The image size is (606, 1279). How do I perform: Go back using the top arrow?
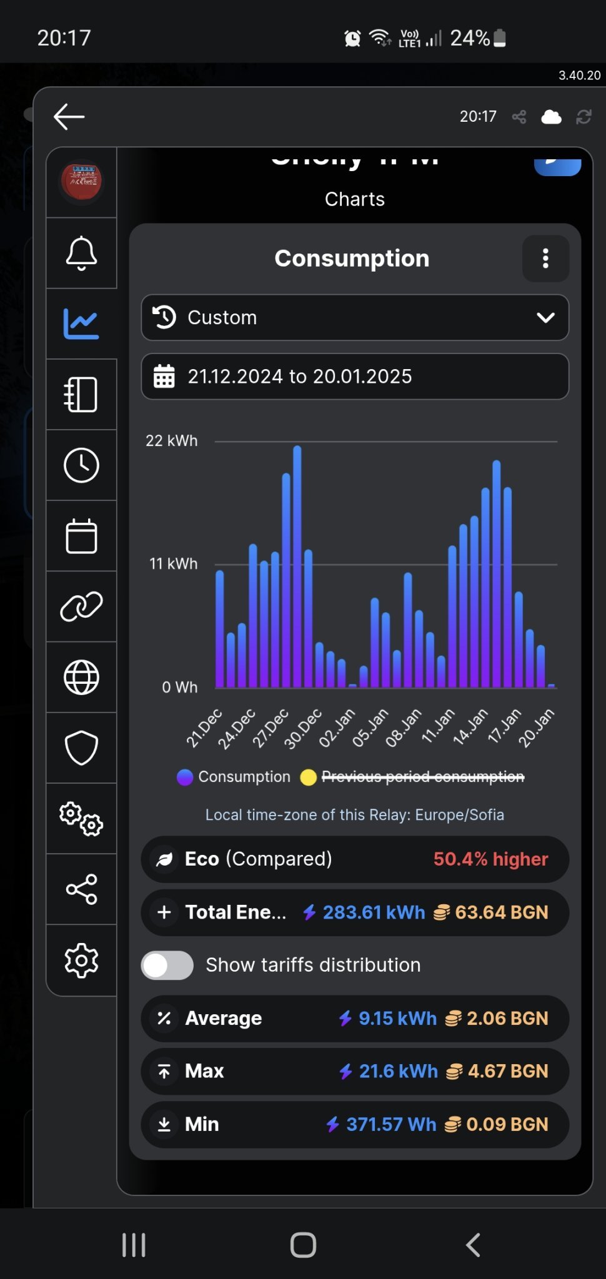[69, 117]
